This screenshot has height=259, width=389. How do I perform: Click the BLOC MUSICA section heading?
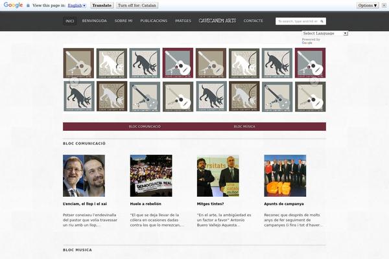[77, 250]
